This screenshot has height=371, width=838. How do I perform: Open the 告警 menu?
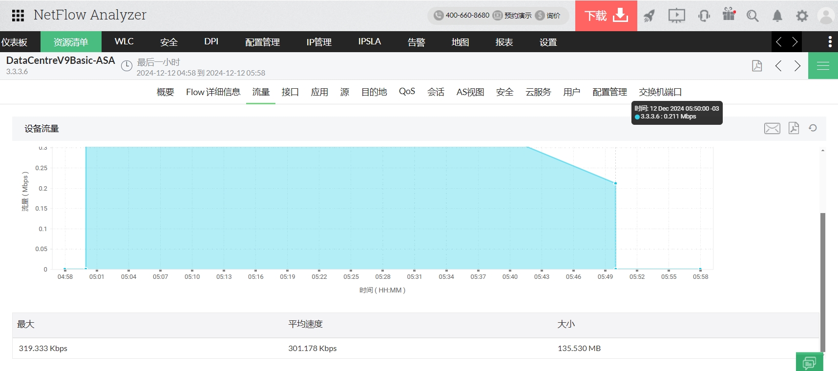(x=417, y=42)
